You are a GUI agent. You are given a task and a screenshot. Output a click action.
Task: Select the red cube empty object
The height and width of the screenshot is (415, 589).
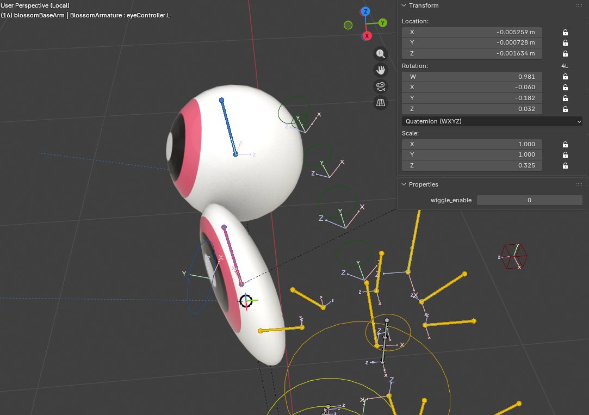pyautogui.click(x=514, y=256)
